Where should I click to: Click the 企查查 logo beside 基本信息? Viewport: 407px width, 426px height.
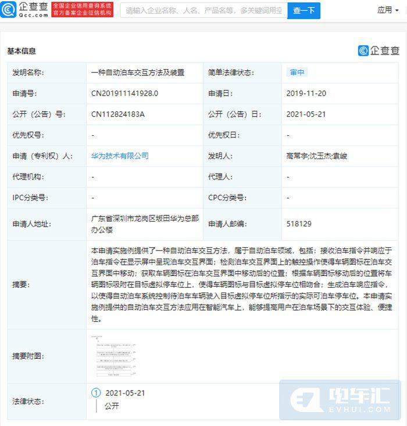pos(379,50)
